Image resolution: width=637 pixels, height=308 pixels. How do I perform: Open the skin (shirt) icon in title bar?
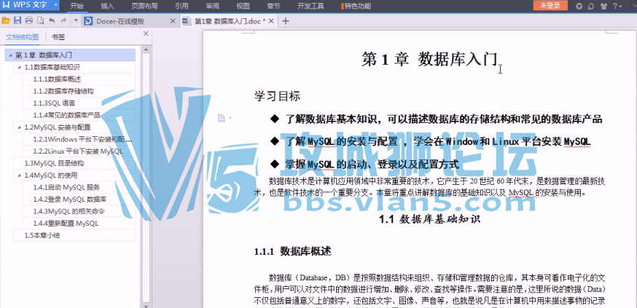coord(603,6)
